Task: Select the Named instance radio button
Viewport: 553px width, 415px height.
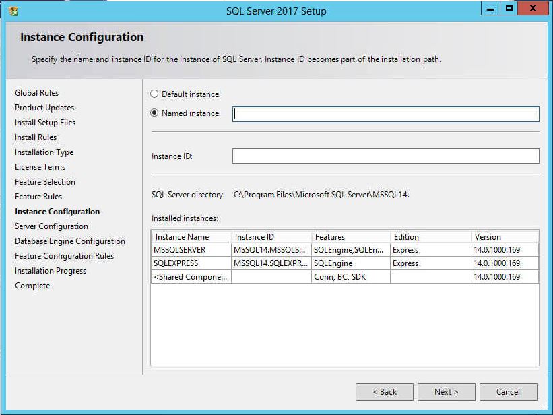Action: 154,113
